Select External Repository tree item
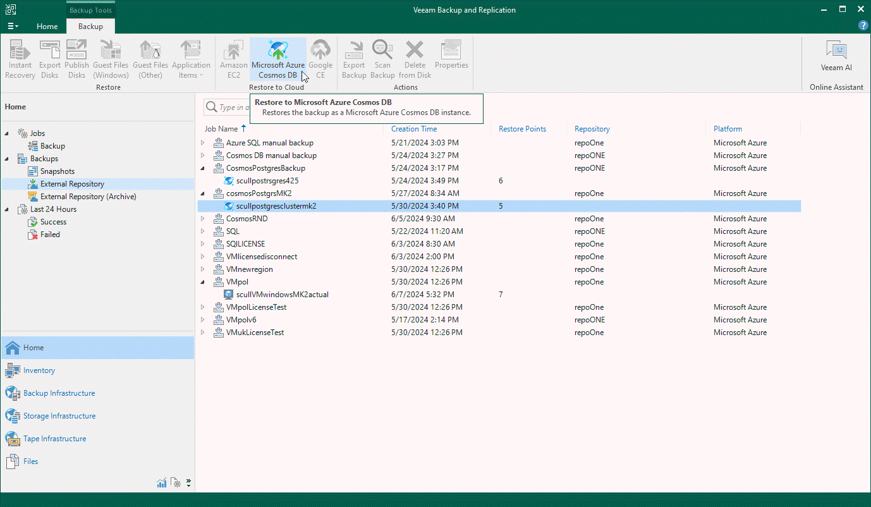Screen dimensions: 871x507 (x=72, y=184)
